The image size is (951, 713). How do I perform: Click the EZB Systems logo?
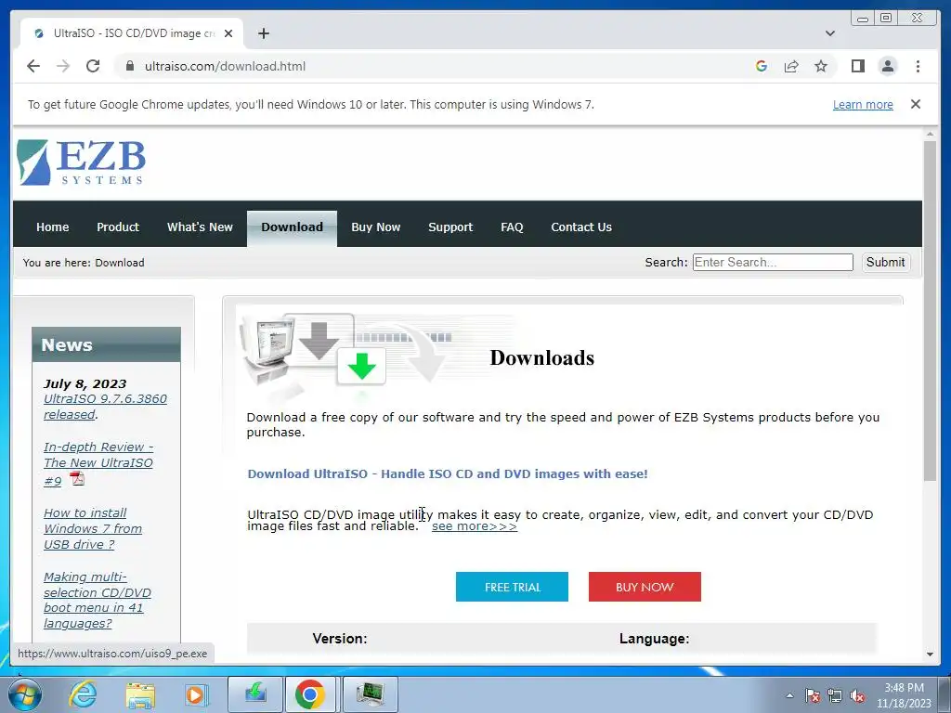(82, 162)
